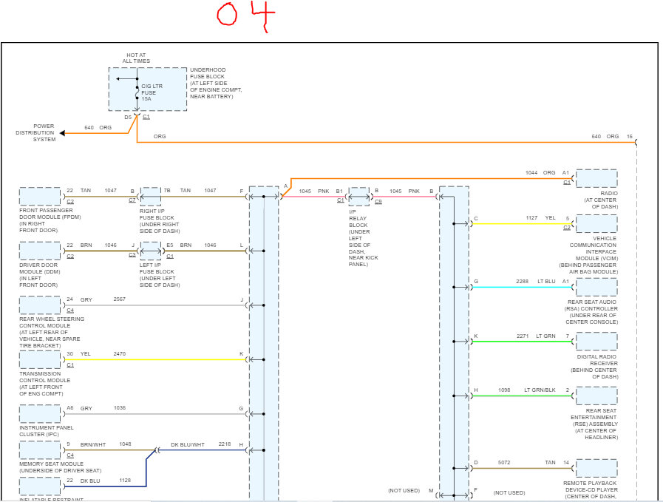The width and height of the screenshot is (663, 502).
Task: Select the C7 connector label link
Action: 132,200
